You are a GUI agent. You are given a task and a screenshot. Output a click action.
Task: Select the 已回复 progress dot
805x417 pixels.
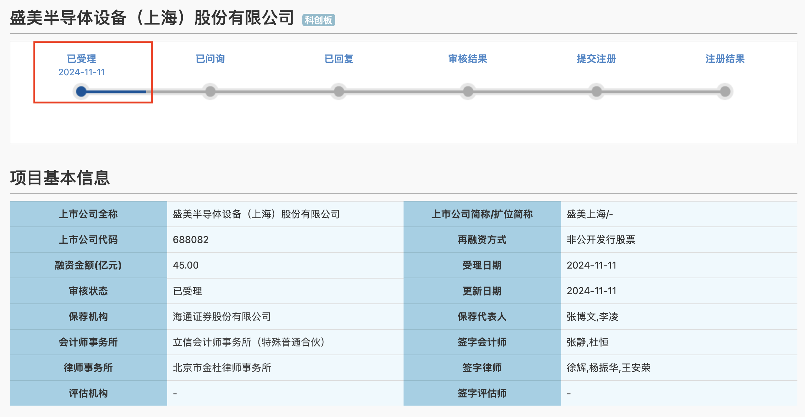point(339,91)
